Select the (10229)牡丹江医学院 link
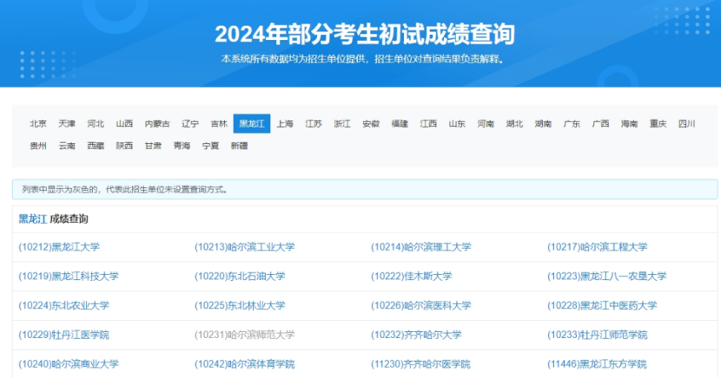 point(64,335)
